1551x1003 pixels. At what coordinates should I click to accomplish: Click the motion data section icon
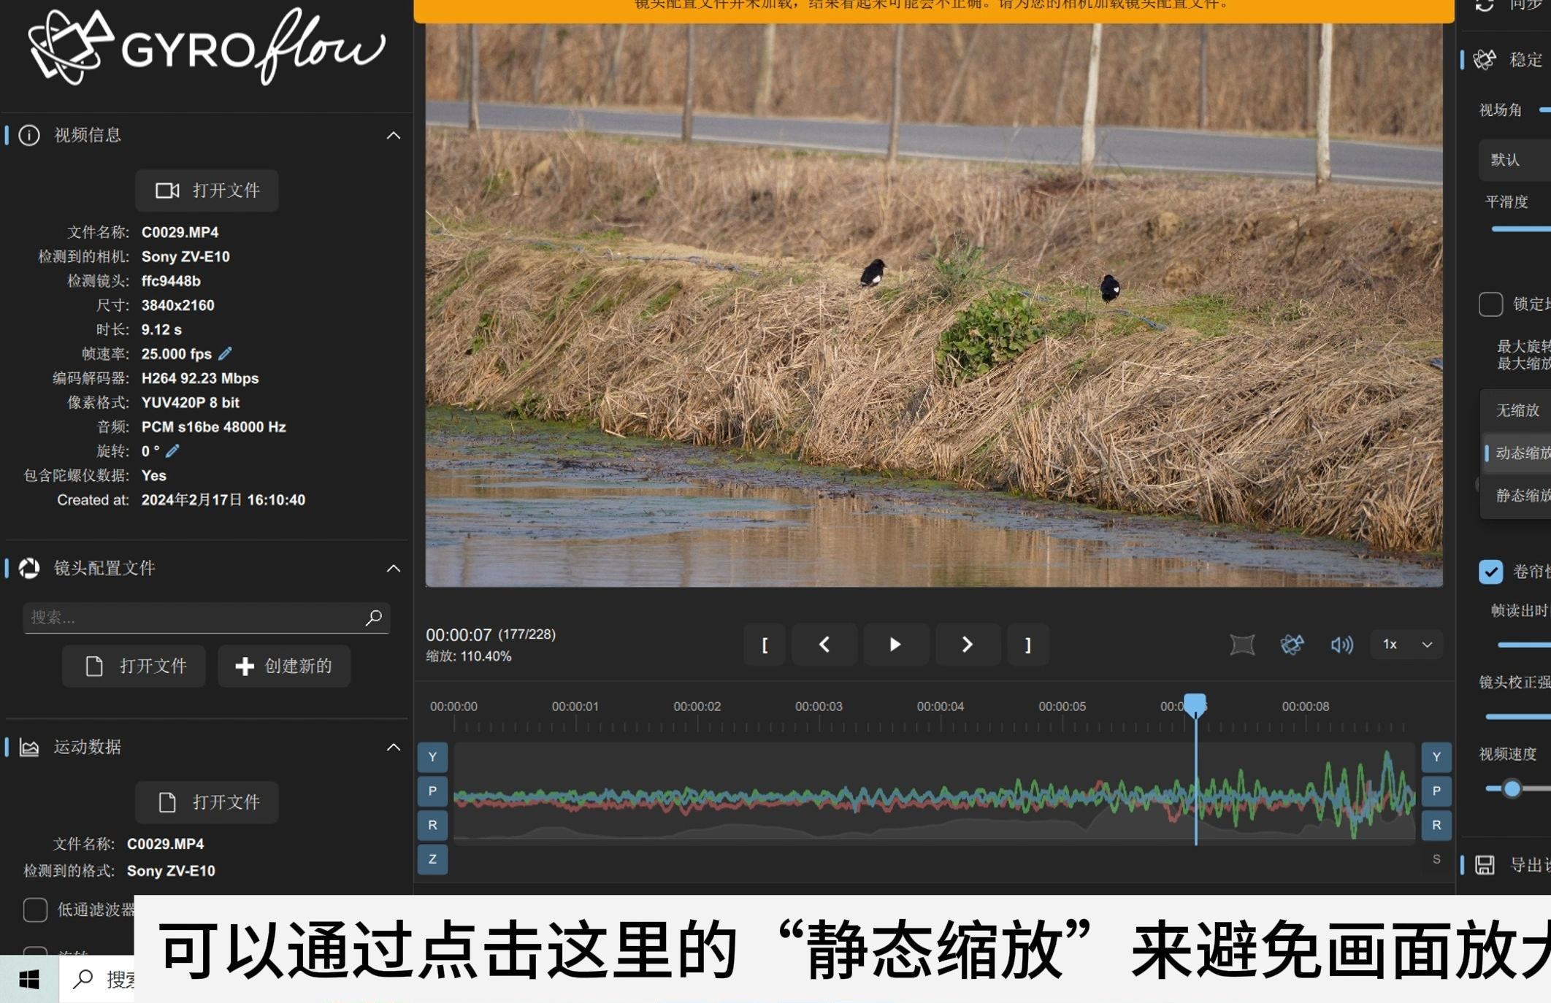point(29,747)
